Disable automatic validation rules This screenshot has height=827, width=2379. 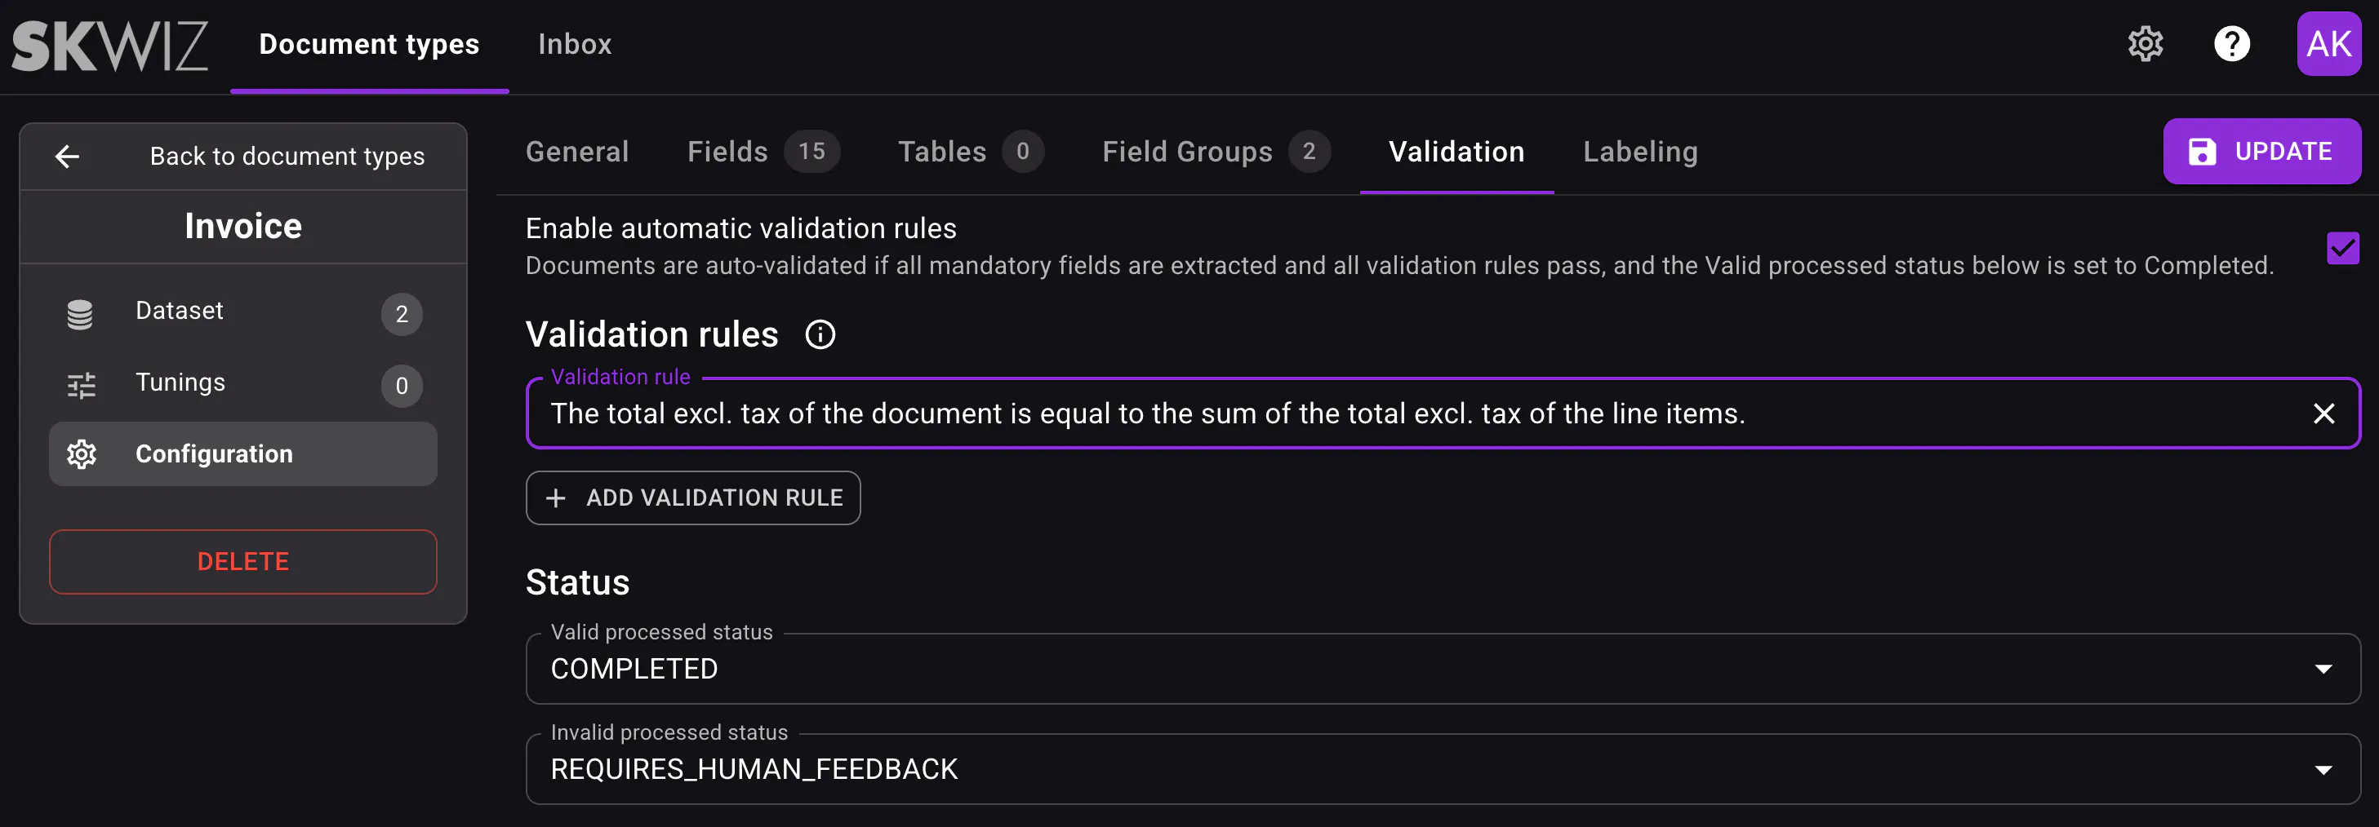pyautogui.click(x=2342, y=247)
